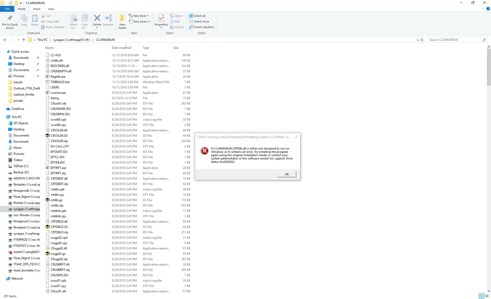Click the Delete icon in the ribbon

(97, 18)
